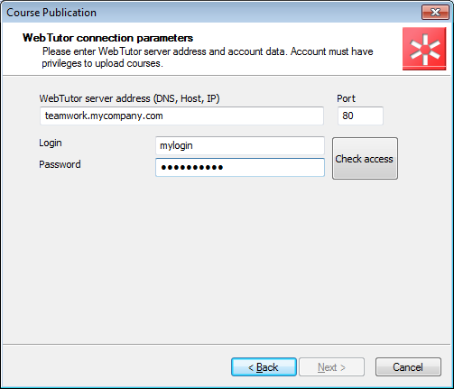The image size is (454, 389).
Task: Click the "Course Publication" title bar text
Action: (x=51, y=13)
